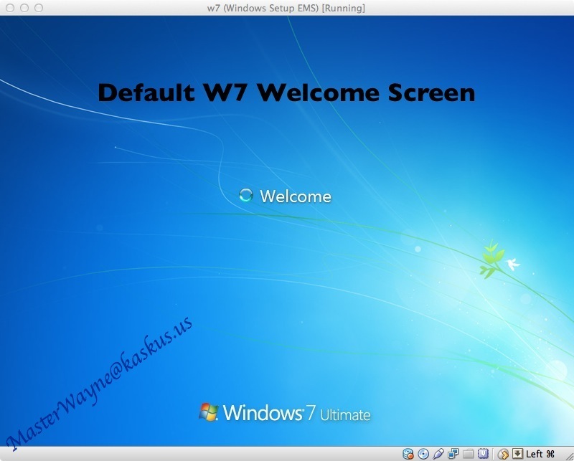Click the keyboard capture down-arrow indicator
Image resolution: width=574 pixels, height=461 pixels.
[517, 454]
